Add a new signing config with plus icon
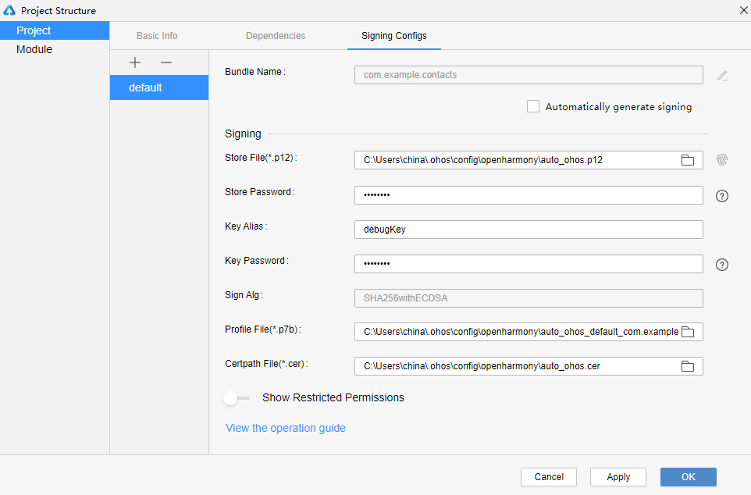Image resolution: width=751 pixels, height=495 pixels. click(135, 62)
